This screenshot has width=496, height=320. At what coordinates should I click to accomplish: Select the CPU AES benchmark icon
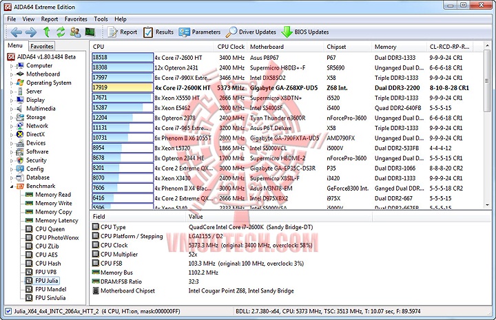(x=29, y=255)
